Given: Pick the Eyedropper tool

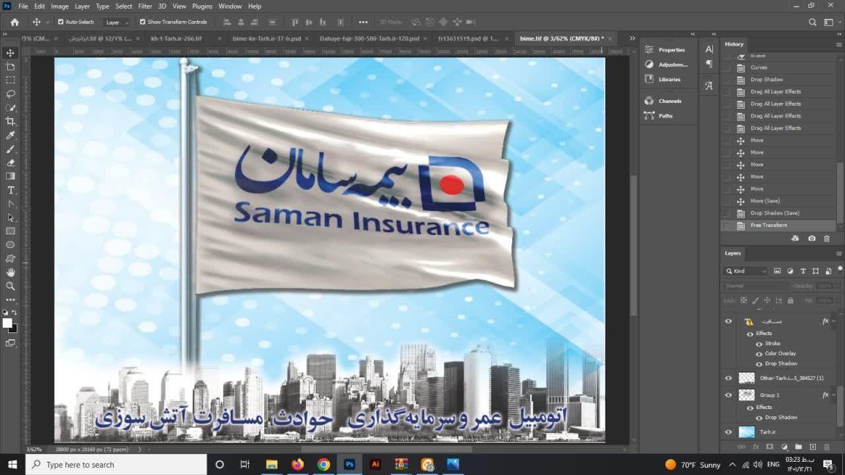Looking at the screenshot, I should point(11,135).
